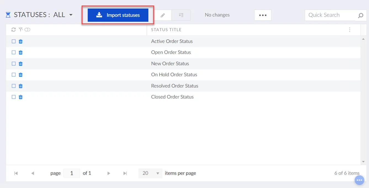Image resolution: width=369 pixels, height=188 pixels.
Task: Expand the Statuses: All view dropdown
Action: (x=71, y=15)
